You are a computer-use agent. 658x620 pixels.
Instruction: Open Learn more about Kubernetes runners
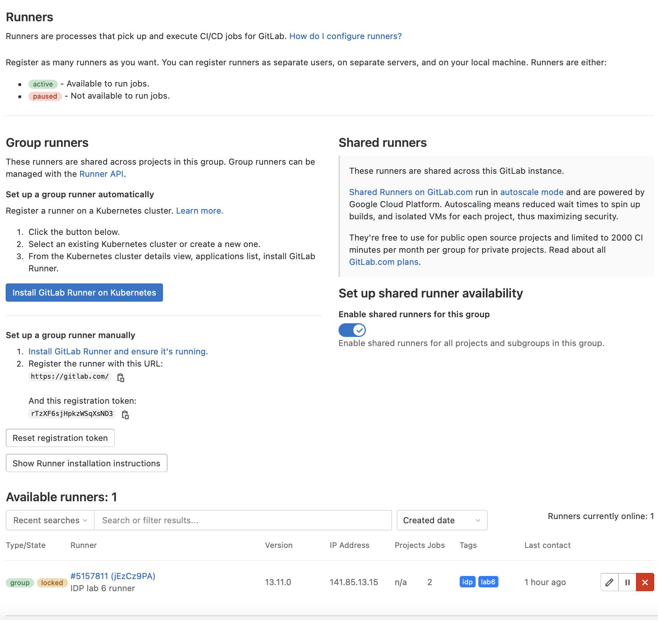click(x=199, y=211)
